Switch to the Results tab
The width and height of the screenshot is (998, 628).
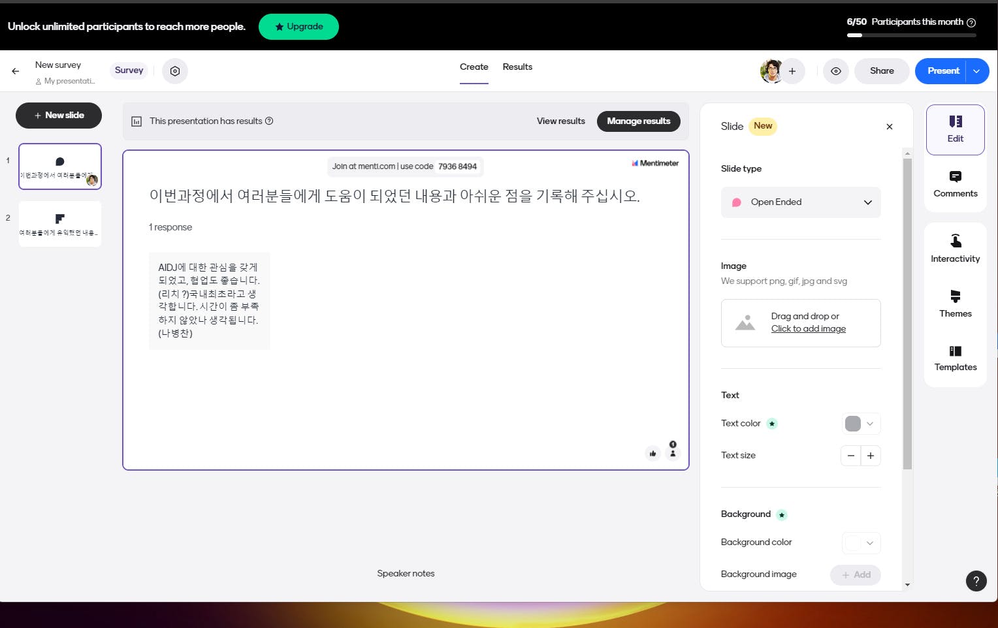(x=517, y=67)
